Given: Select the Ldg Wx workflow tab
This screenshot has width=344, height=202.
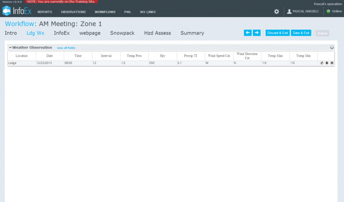Looking at the screenshot, I should point(35,33).
